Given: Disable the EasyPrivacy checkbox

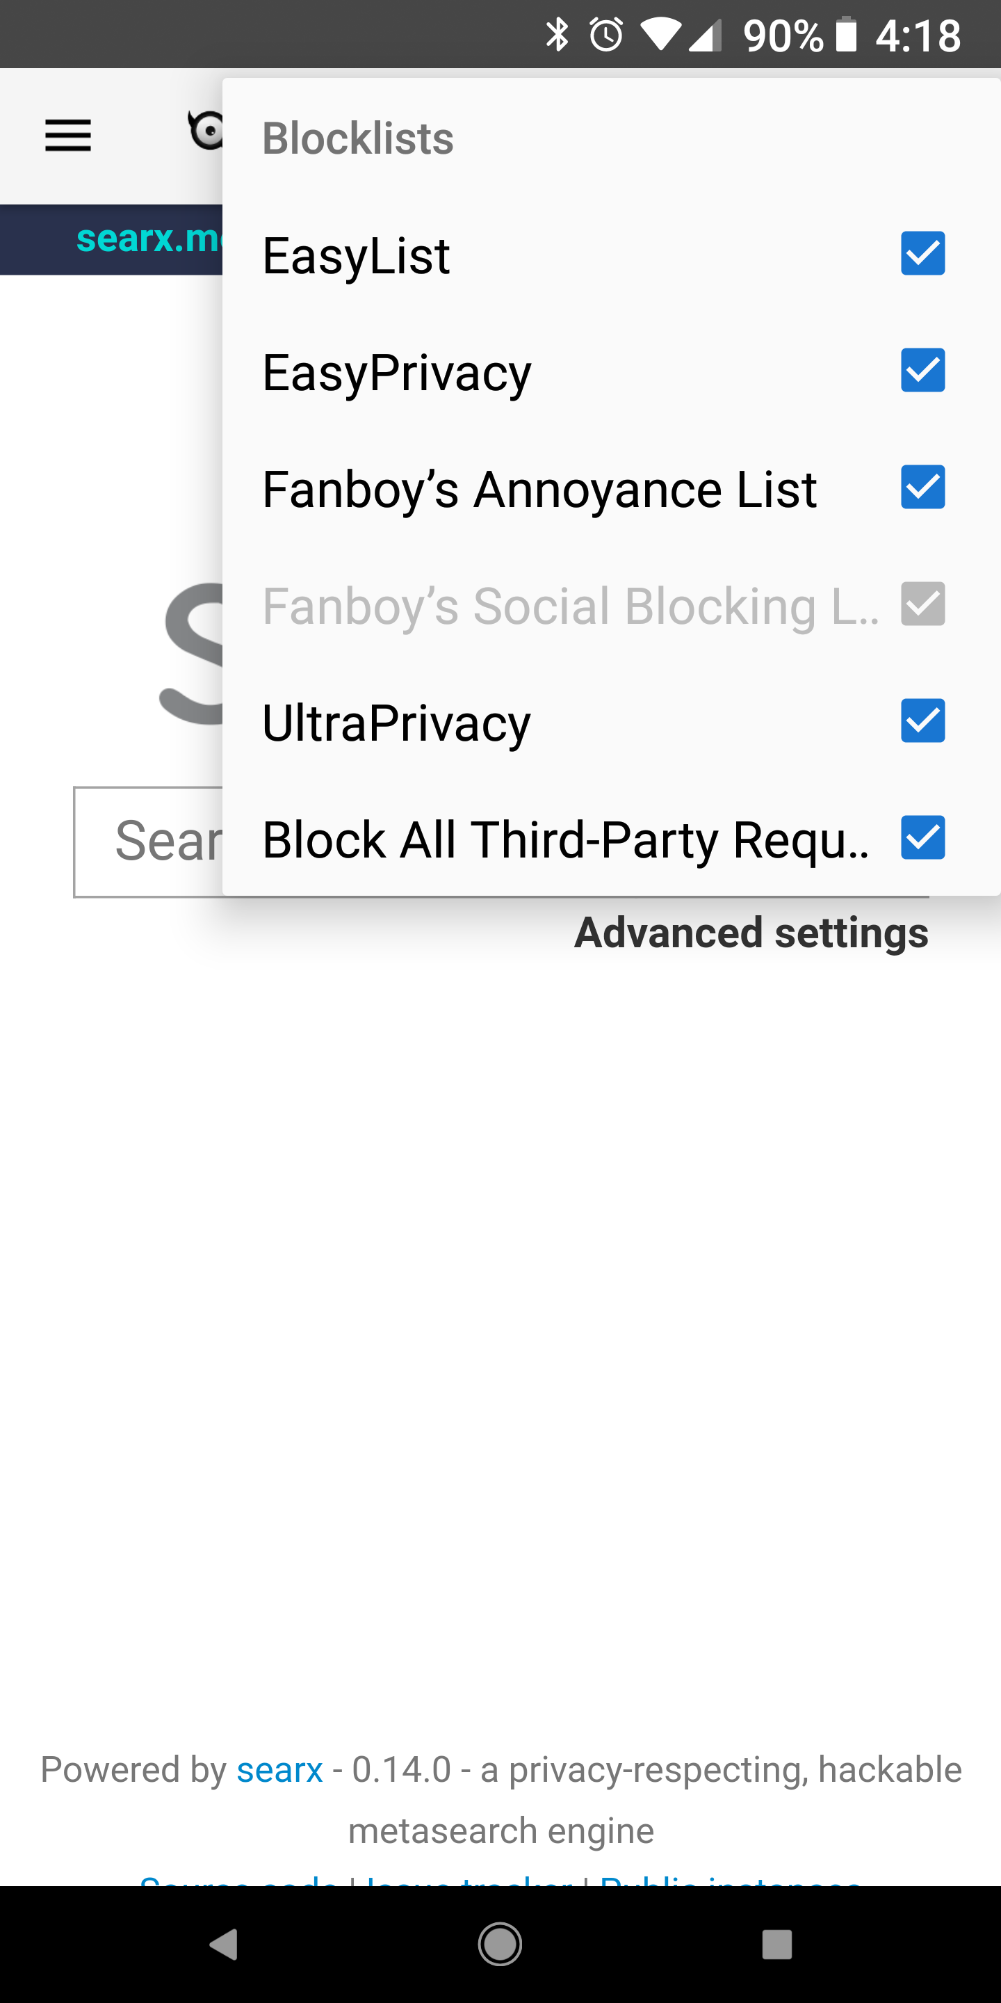Looking at the screenshot, I should 922,370.
